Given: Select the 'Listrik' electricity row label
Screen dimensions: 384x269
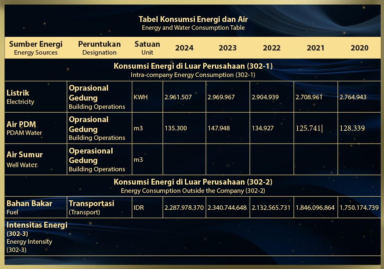Looking at the screenshot, I should (x=18, y=93).
